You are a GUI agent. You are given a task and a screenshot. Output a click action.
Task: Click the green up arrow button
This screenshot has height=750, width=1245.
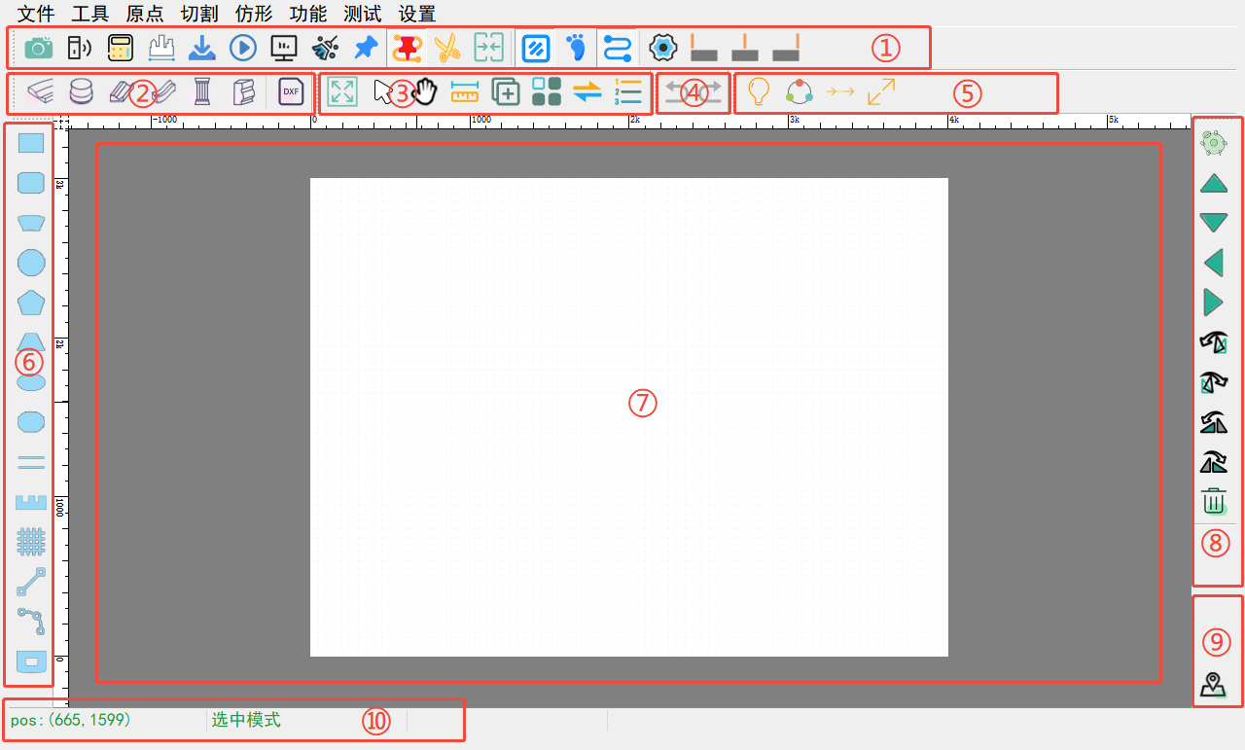(1213, 183)
